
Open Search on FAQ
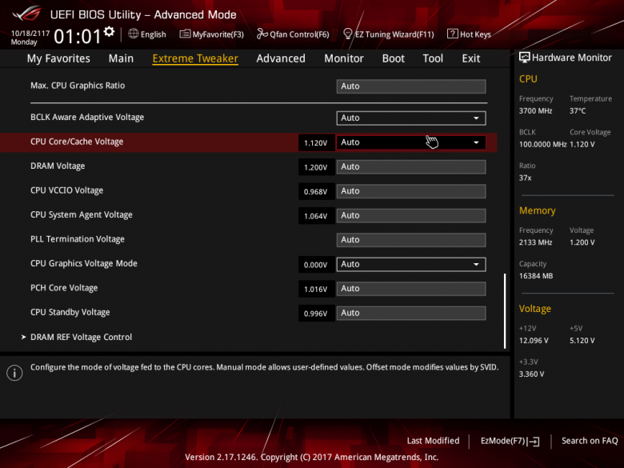[590, 441]
